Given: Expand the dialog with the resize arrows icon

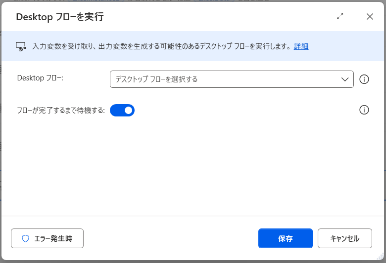Looking at the screenshot, I should coord(340,16).
